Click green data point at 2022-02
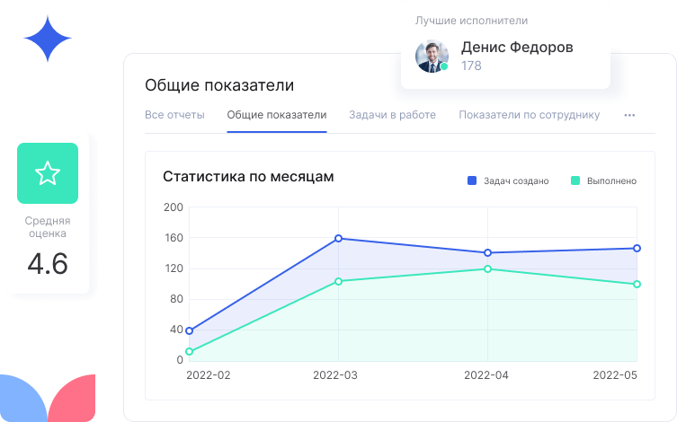 coord(189,351)
